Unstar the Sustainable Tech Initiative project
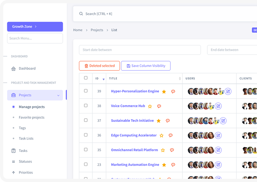 tap(159, 121)
